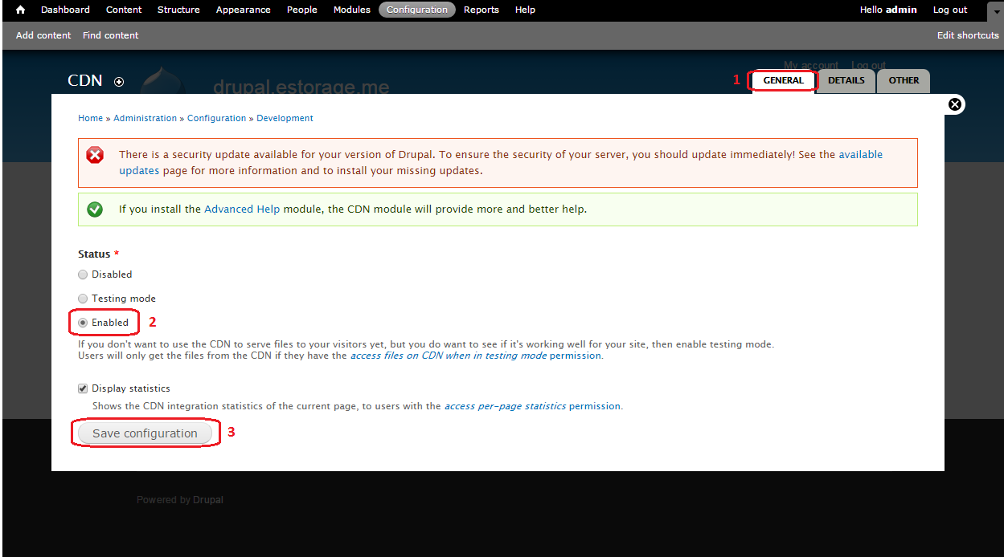Switch to the DETAILS tab

click(x=846, y=81)
